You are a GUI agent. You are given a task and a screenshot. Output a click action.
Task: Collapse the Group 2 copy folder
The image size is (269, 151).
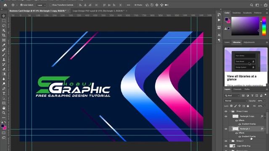tap(230, 111)
